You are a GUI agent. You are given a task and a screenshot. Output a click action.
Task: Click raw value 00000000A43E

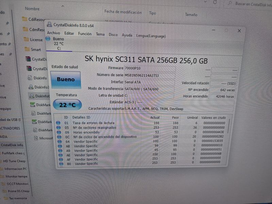pyautogui.click(x=213, y=132)
